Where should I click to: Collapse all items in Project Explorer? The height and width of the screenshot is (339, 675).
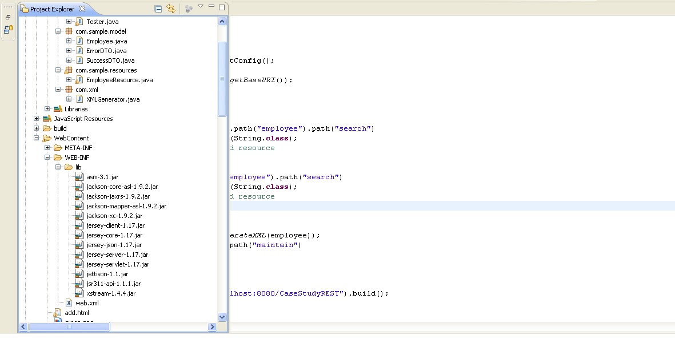pos(157,9)
